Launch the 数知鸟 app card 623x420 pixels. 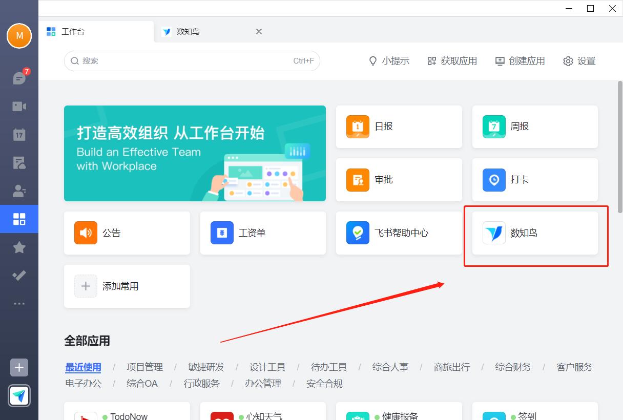click(x=535, y=233)
